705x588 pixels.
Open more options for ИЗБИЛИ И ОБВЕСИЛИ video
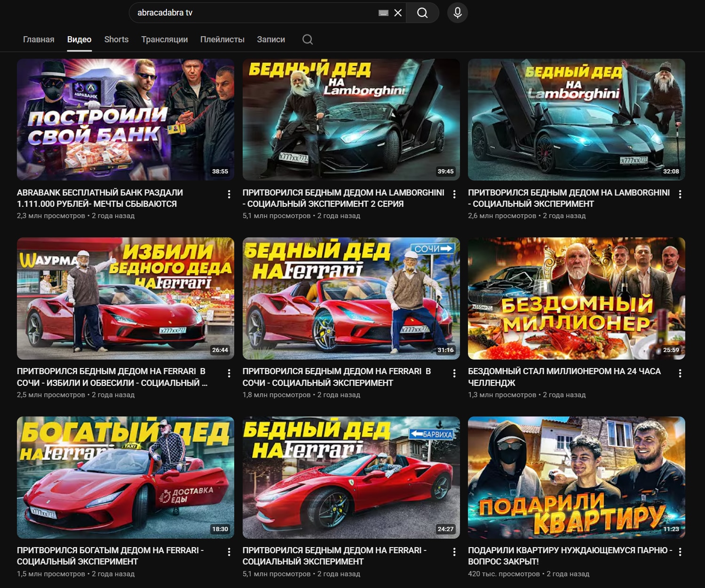click(229, 373)
